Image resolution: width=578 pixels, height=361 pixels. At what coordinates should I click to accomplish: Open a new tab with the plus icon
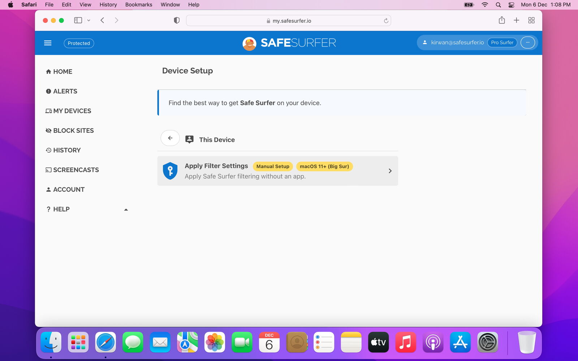[x=517, y=20]
